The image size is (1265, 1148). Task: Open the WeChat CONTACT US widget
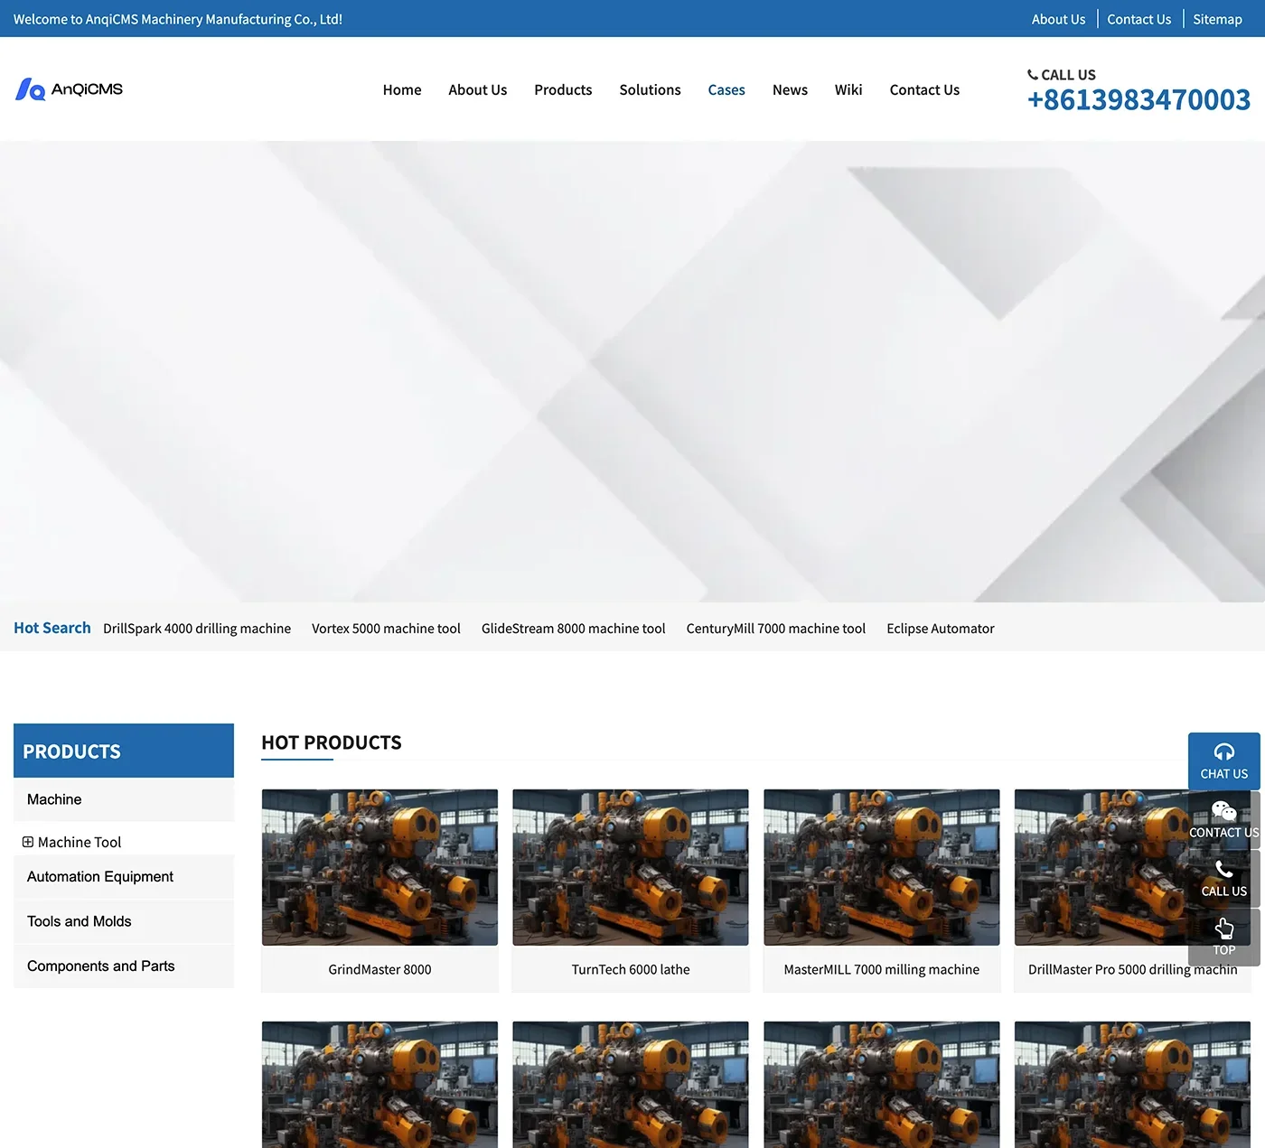click(1223, 820)
